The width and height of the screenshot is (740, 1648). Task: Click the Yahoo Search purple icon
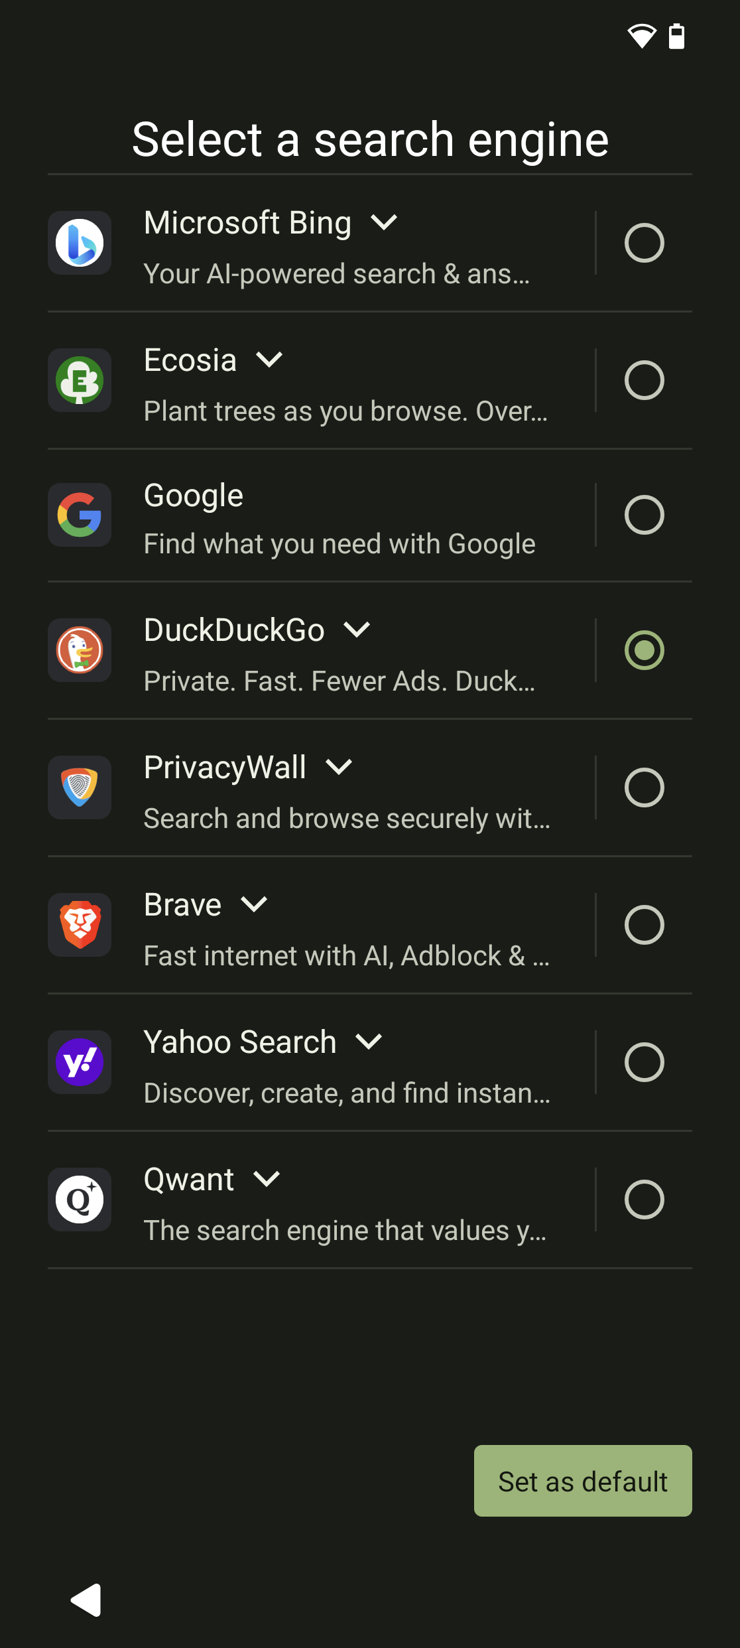[80, 1062]
